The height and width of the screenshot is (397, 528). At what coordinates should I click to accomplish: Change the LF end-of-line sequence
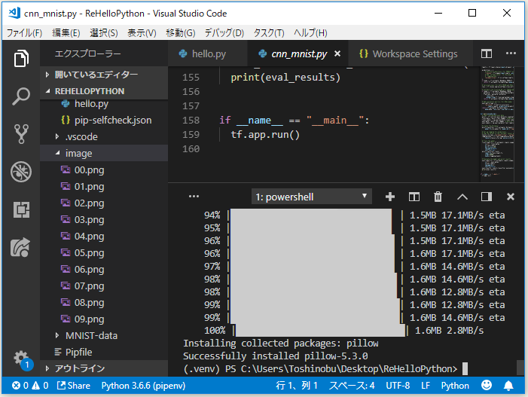tap(426, 386)
